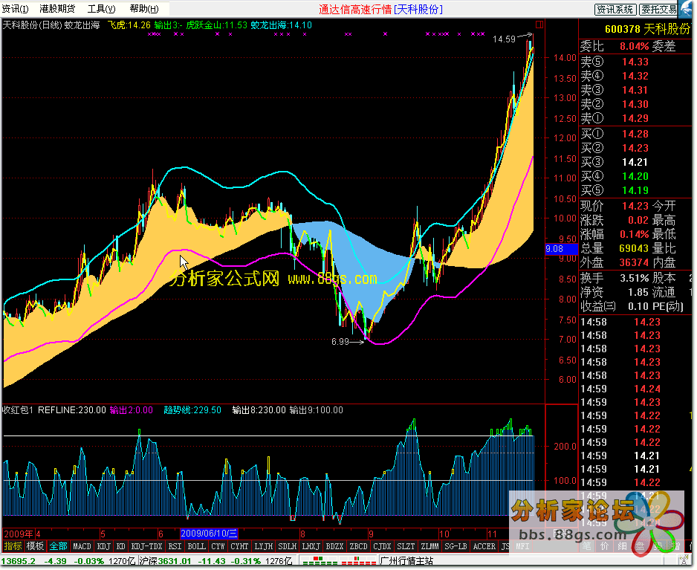697x570 pixels.
Task: Click the 委比 8.04% value
Action: tap(635, 46)
